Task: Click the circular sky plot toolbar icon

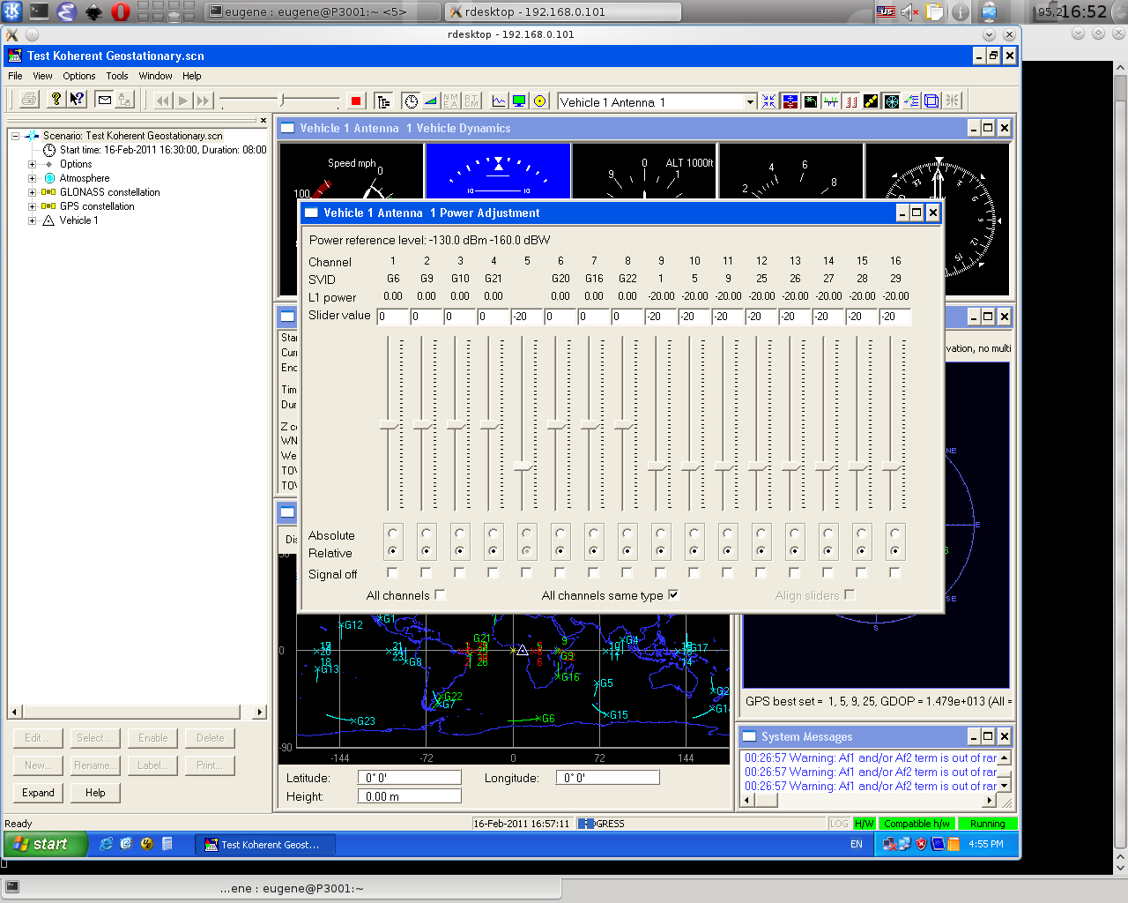Action: [x=892, y=101]
